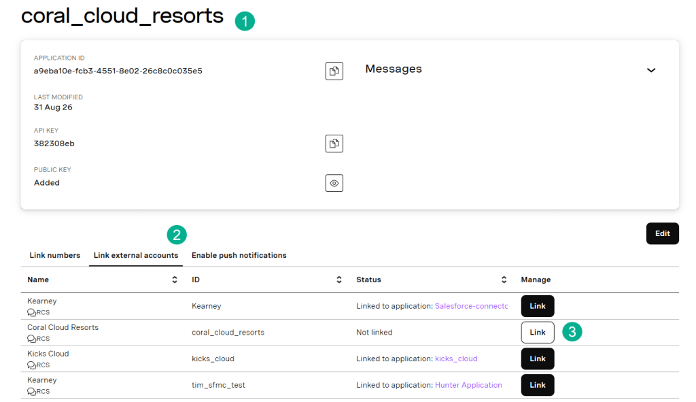The height and width of the screenshot is (402, 696).
Task: Expand the Messages section chevron
Action: [x=650, y=70]
